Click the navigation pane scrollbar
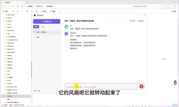 click(32, 70)
